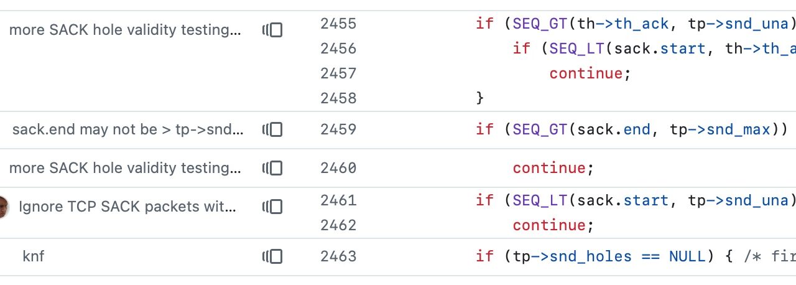The height and width of the screenshot is (285, 796).
Task: Select line number 2461
Action: (x=338, y=200)
